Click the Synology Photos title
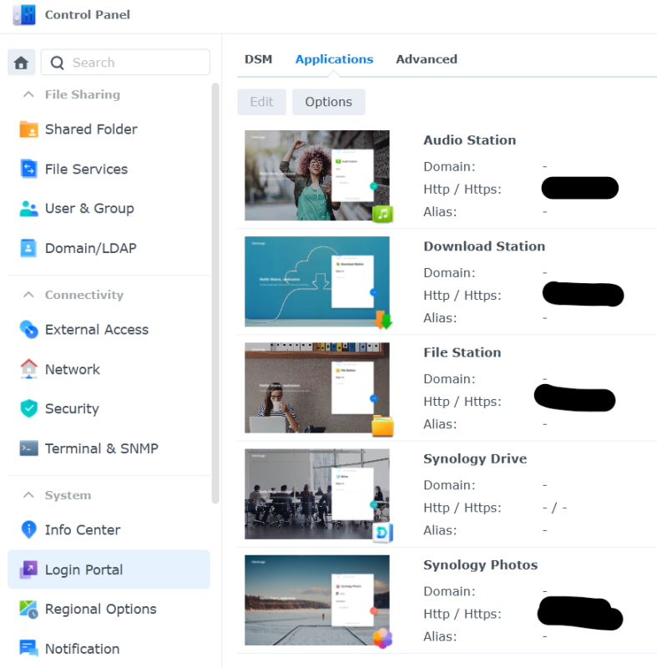The width and height of the screenshot is (657, 668). (480, 565)
